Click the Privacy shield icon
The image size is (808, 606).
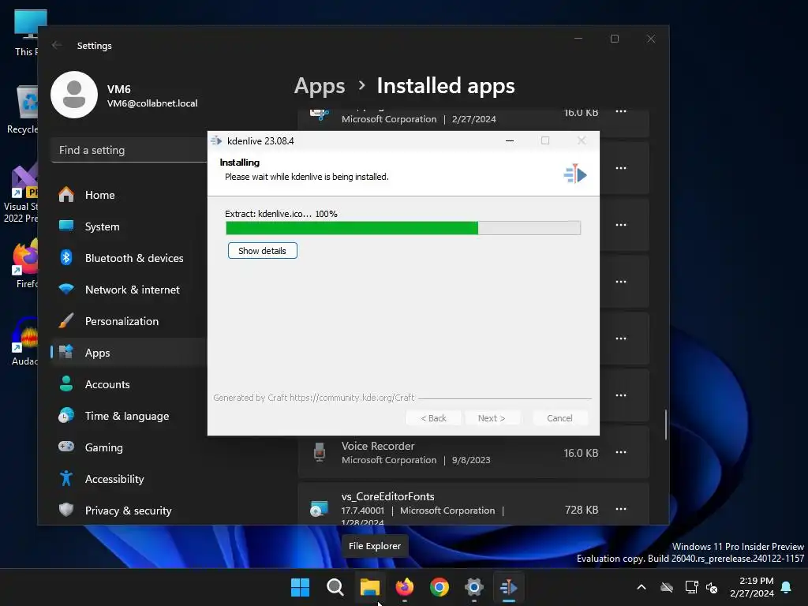click(66, 510)
